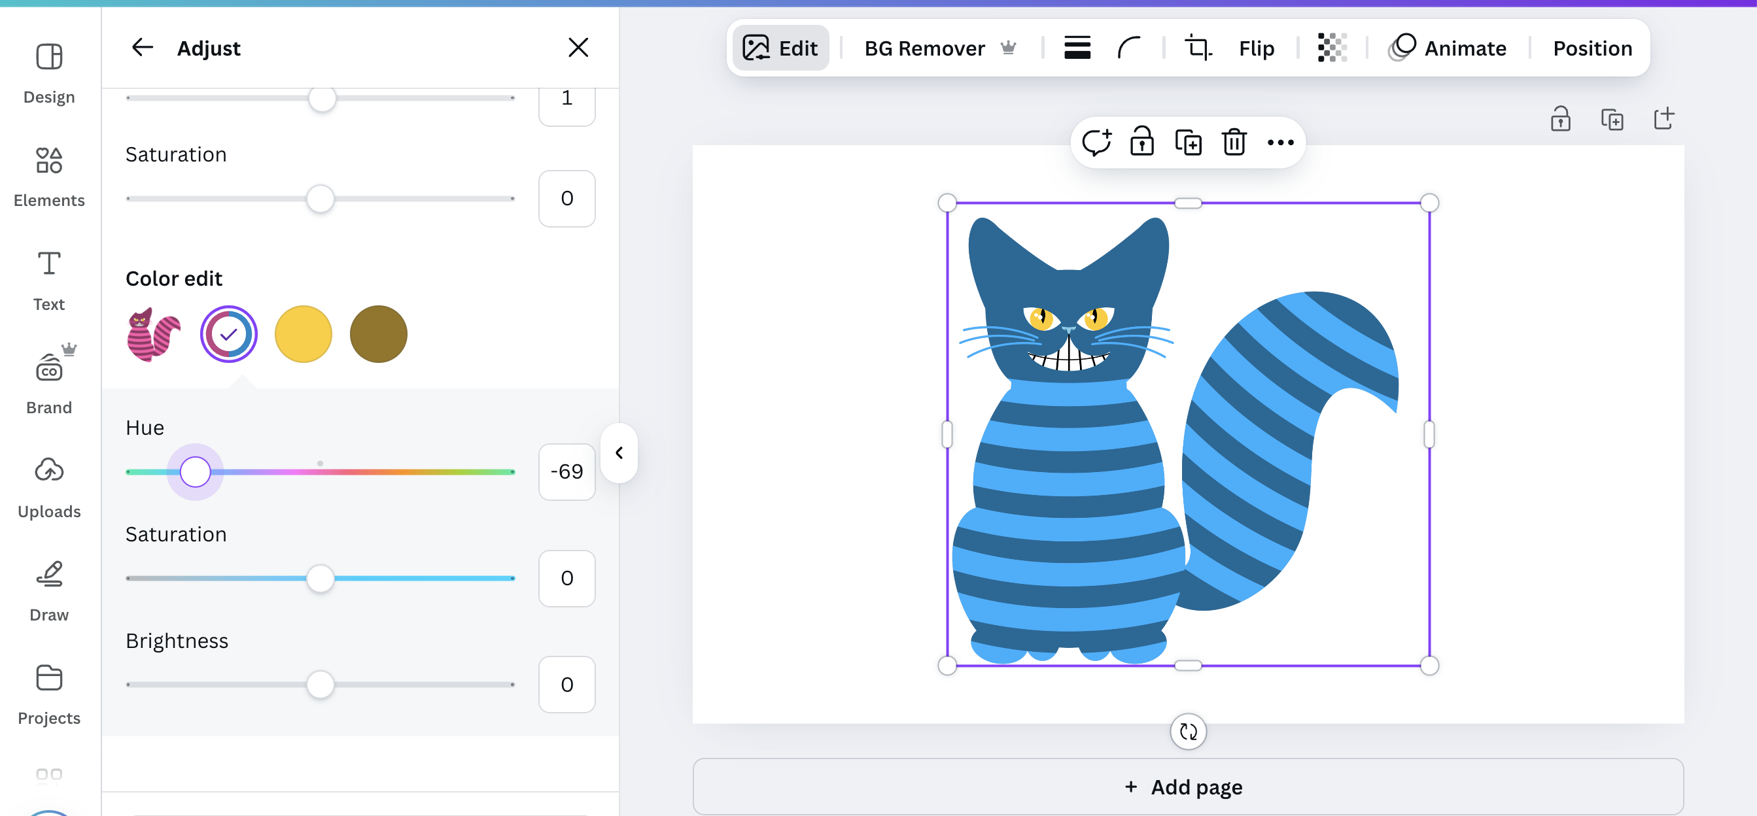Delete the selected cat image
This screenshot has width=1757, height=816.
coord(1234,142)
